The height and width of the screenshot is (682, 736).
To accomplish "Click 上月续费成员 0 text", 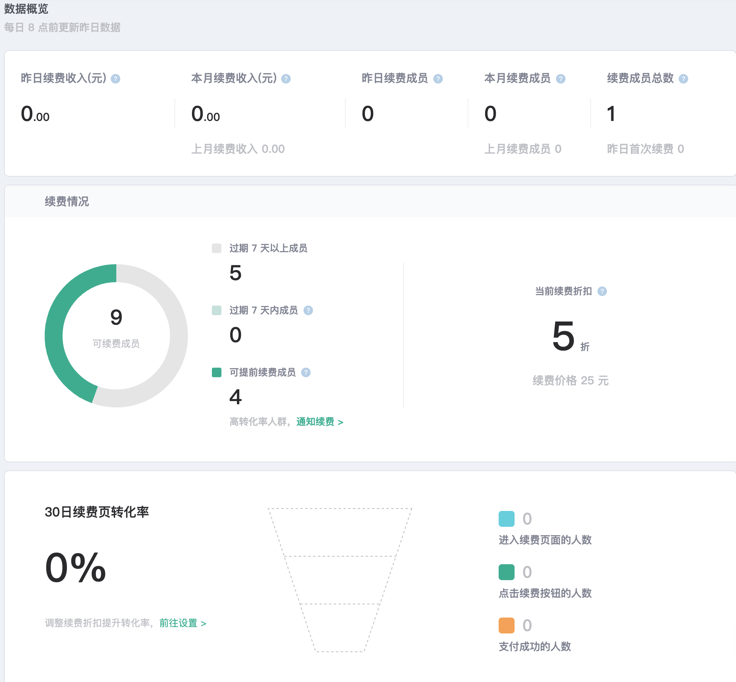I will coord(523,149).
